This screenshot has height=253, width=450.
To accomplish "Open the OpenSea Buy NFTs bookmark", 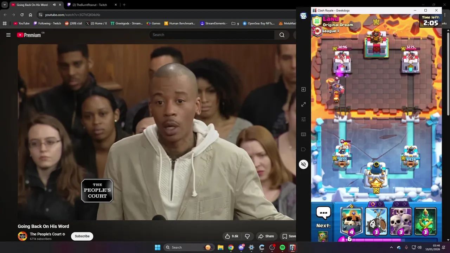I will click(x=258, y=24).
